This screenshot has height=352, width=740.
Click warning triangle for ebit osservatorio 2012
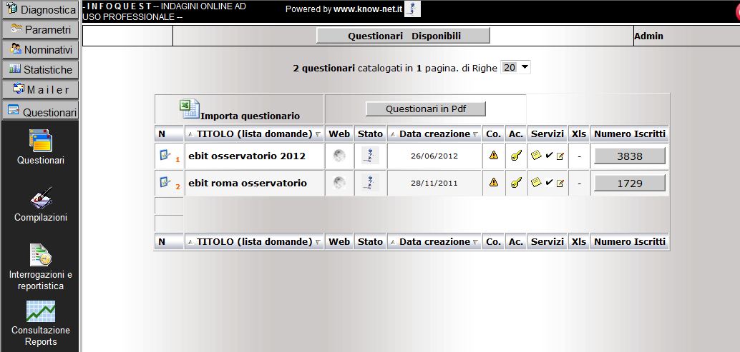coord(494,155)
